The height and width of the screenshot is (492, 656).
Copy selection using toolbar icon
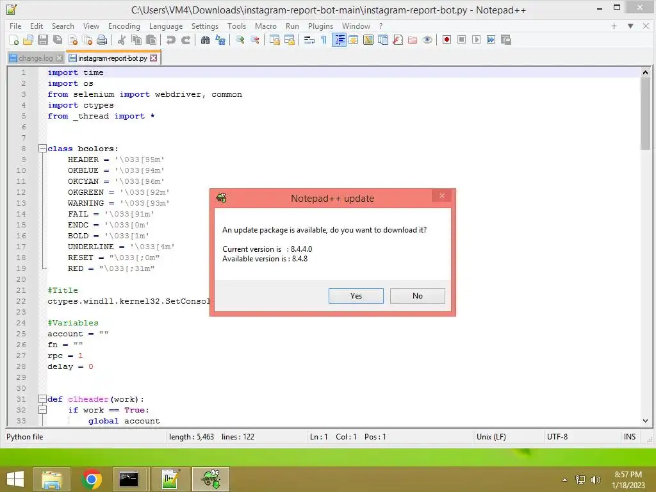tap(136, 40)
